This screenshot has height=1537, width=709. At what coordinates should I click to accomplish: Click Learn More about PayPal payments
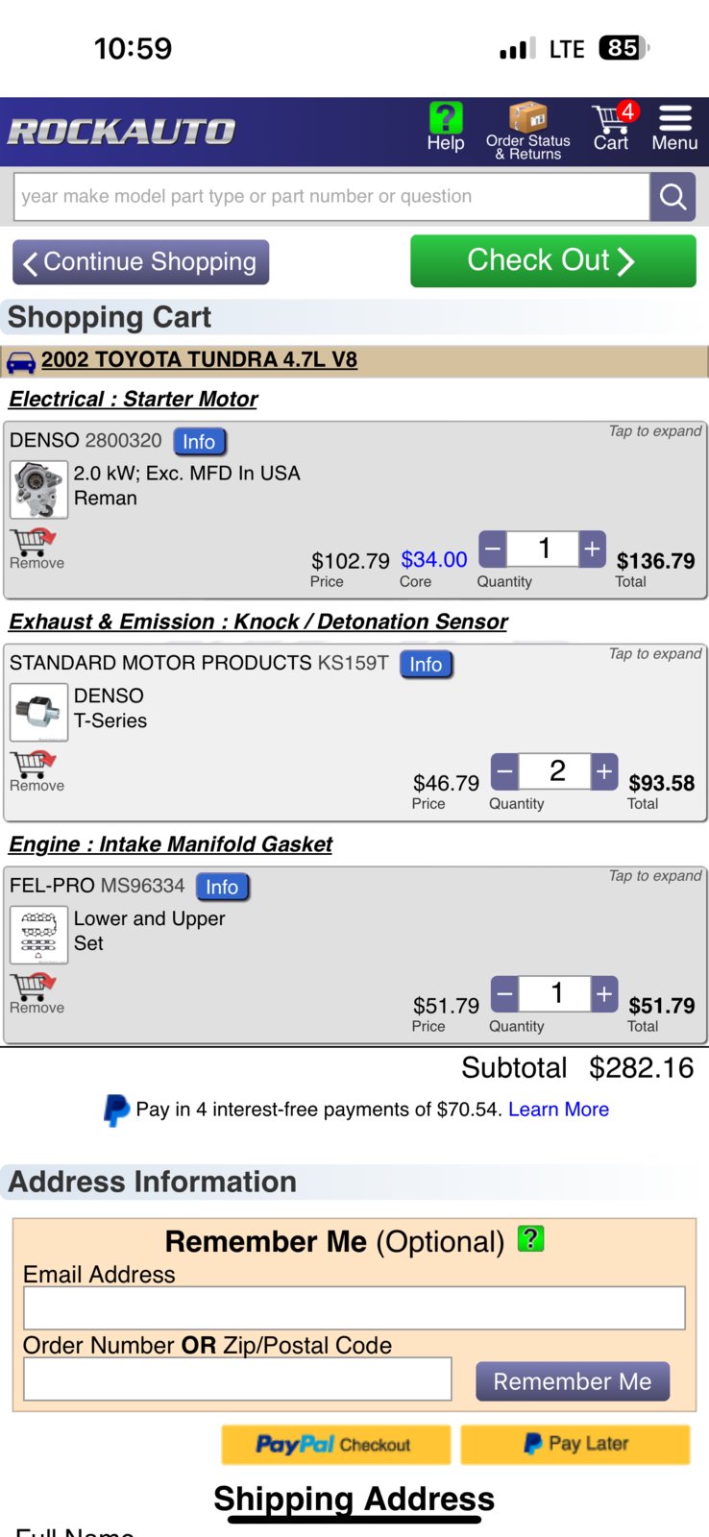pyautogui.click(x=558, y=1110)
